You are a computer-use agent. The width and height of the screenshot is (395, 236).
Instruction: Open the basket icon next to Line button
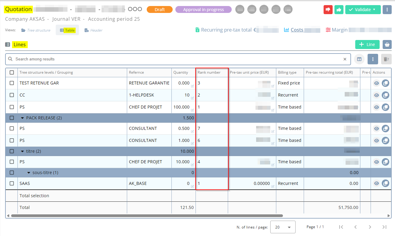(387, 44)
